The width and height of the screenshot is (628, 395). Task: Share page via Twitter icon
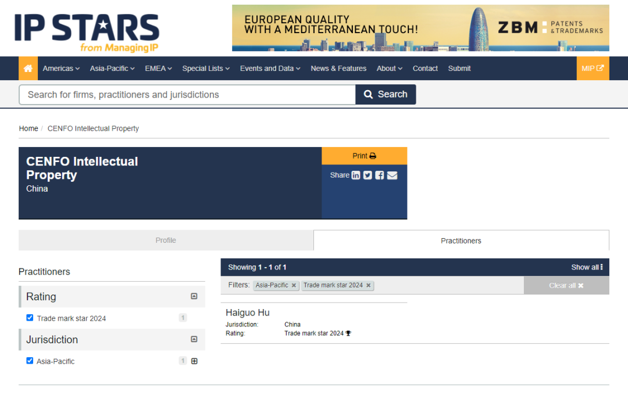coord(367,175)
